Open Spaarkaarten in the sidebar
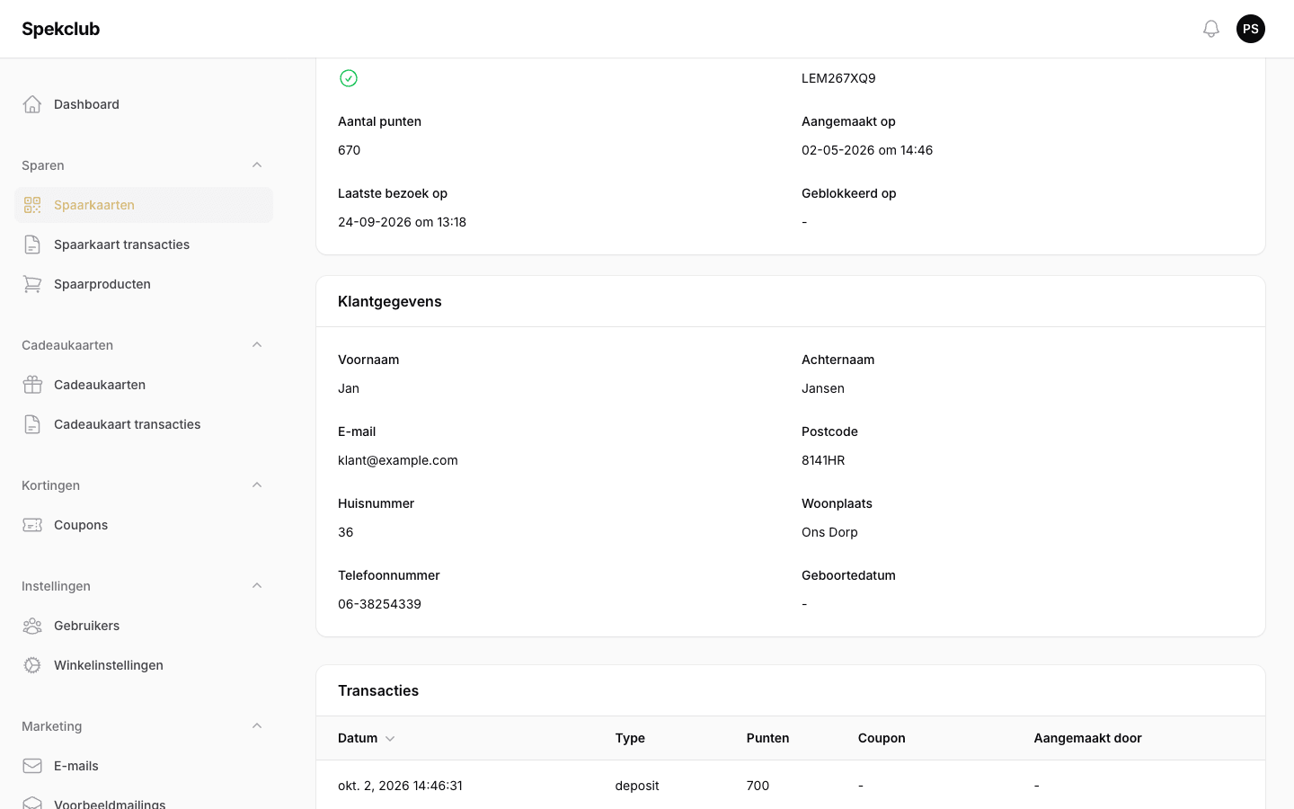 144,205
